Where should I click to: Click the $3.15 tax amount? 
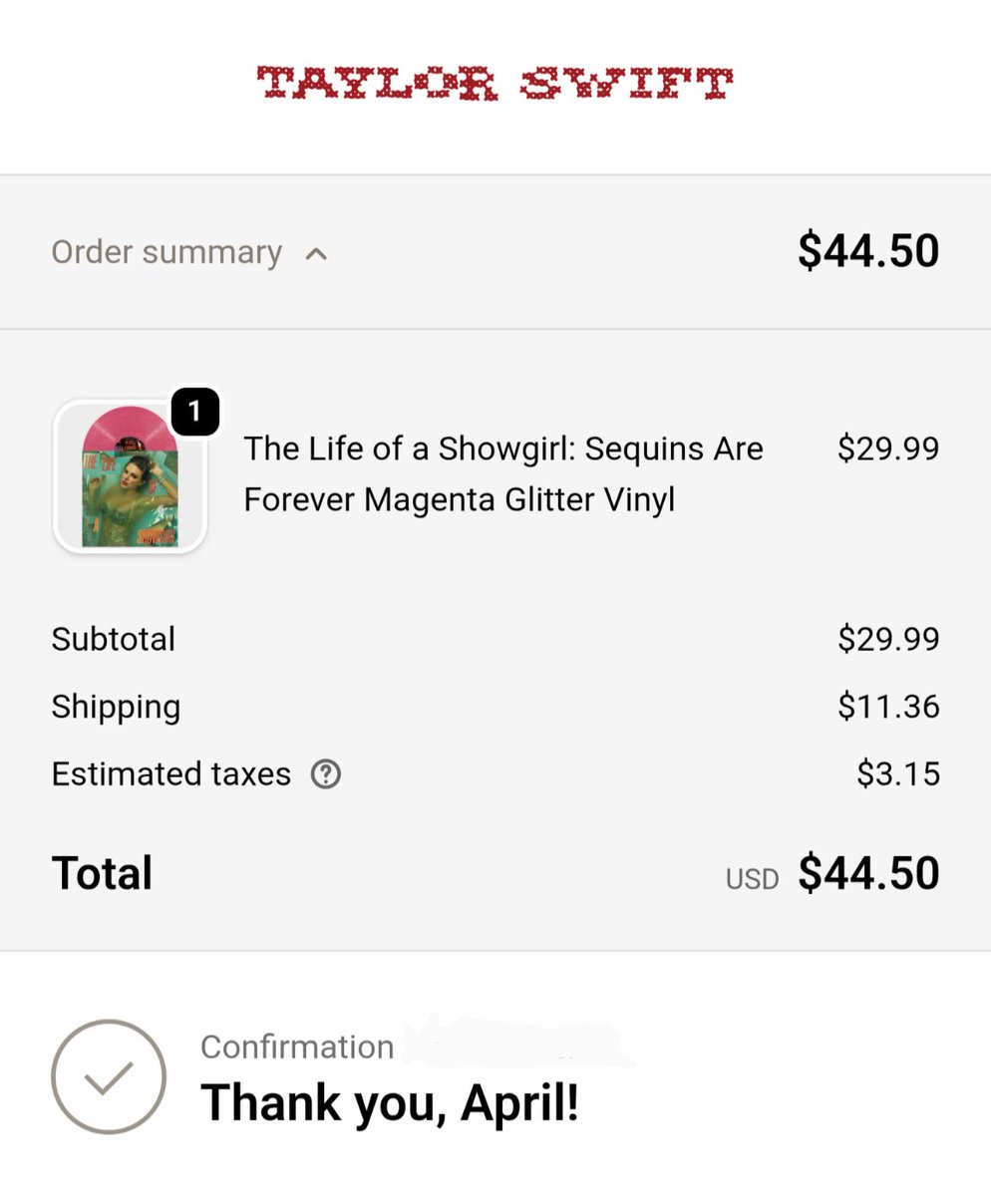click(x=898, y=774)
